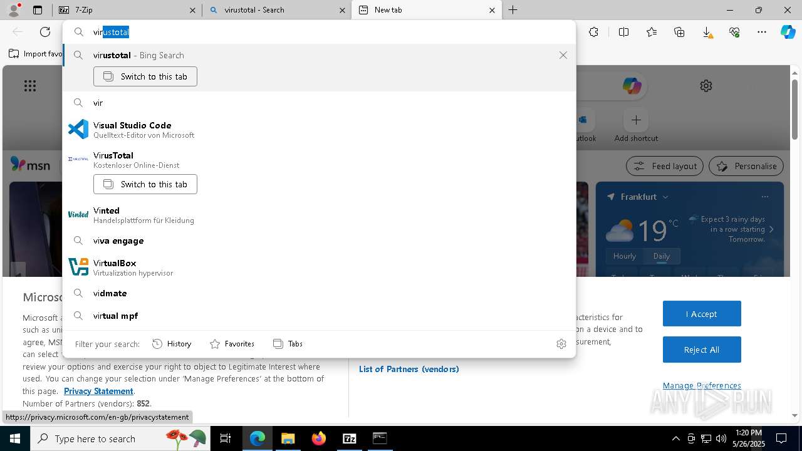Click the taskbar search box
Screen dimensions: 802x451
[x=120, y=438]
